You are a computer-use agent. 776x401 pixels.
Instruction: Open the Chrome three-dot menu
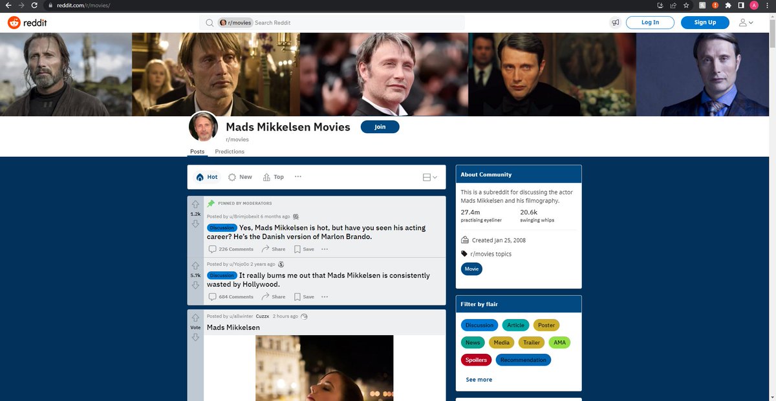tap(768, 5)
